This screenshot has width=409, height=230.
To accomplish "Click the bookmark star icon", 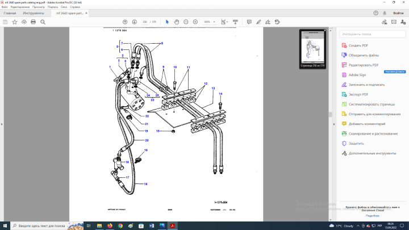I will pyautogui.click(x=14, y=22).
